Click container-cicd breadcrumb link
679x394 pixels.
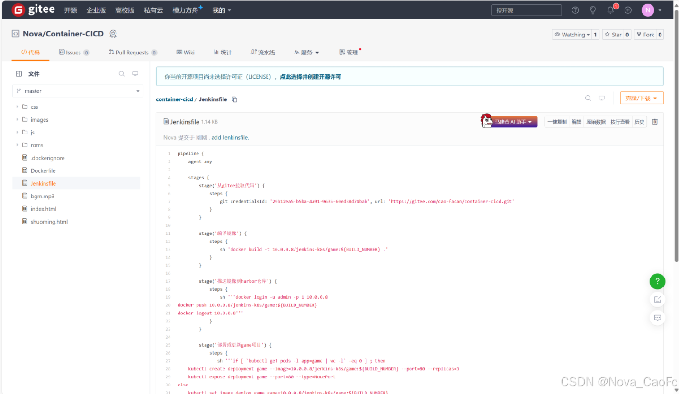coord(174,99)
